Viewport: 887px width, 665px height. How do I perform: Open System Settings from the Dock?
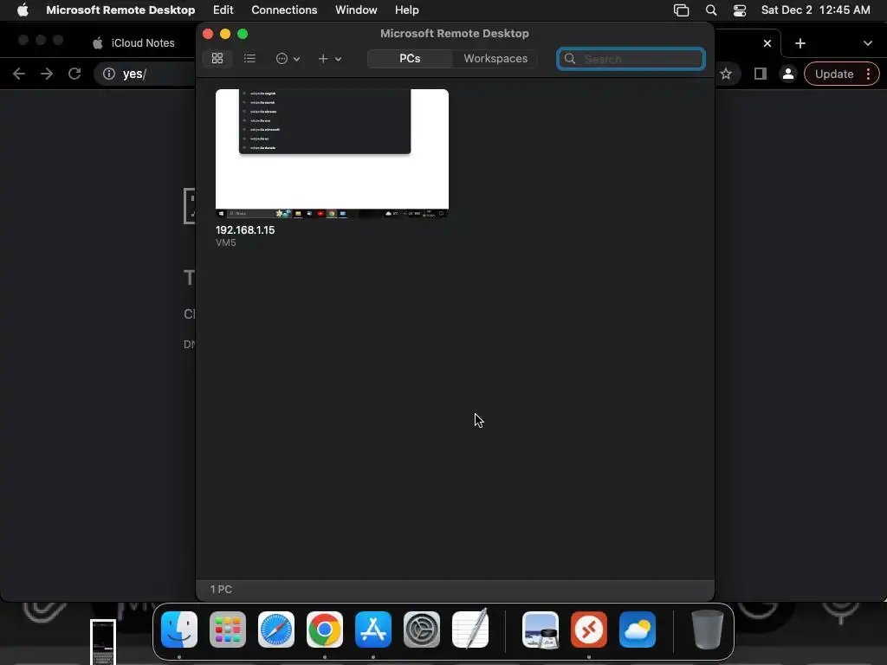point(422,629)
